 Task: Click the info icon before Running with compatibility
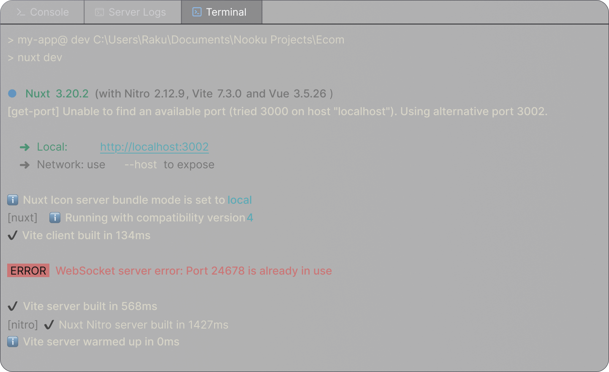click(55, 218)
